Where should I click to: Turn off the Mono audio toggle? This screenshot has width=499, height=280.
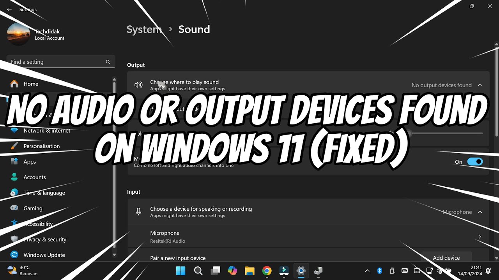tap(475, 162)
